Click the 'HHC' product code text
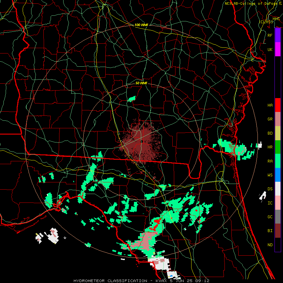This screenshot has width=283, height=283. pyautogui.click(x=276, y=19)
